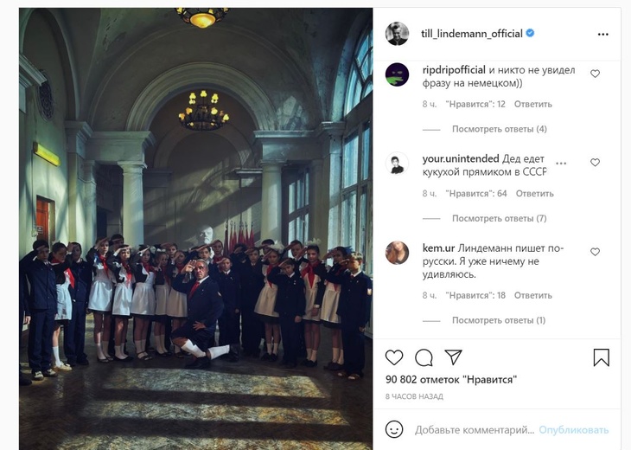The image size is (631, 450).
Task: Expand "Посмотреть ответы (7)" replies
Action: [x=500, y=218]
